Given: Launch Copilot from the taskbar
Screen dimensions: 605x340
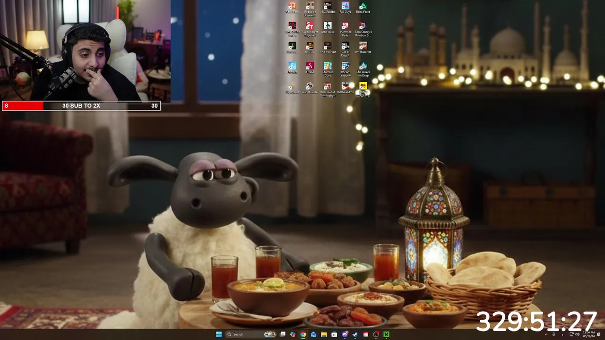Looking at the screenshot, I should click(293, 334).
